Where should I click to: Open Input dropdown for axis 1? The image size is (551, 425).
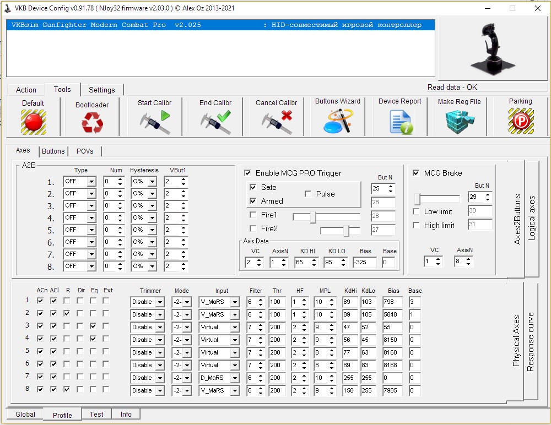tap(235, 302)
